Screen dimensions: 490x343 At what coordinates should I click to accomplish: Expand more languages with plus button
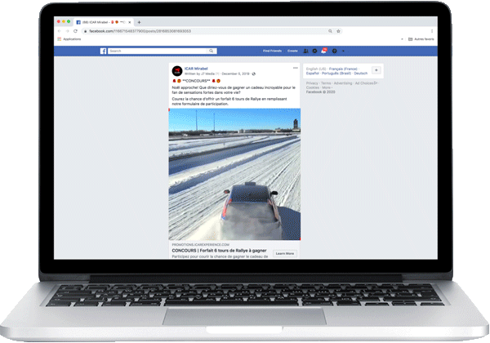click(x=375, y=70)
